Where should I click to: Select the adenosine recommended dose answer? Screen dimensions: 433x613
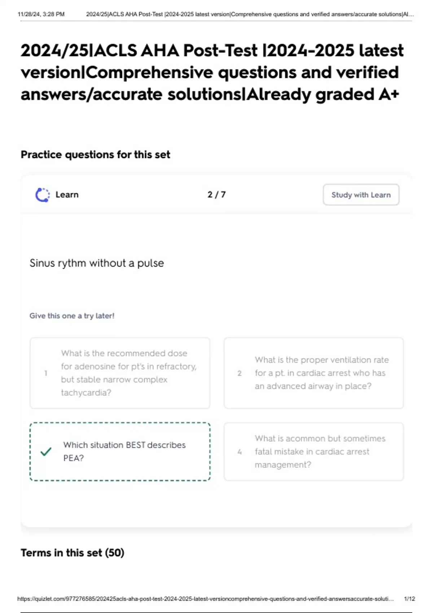tap(128, 373)
